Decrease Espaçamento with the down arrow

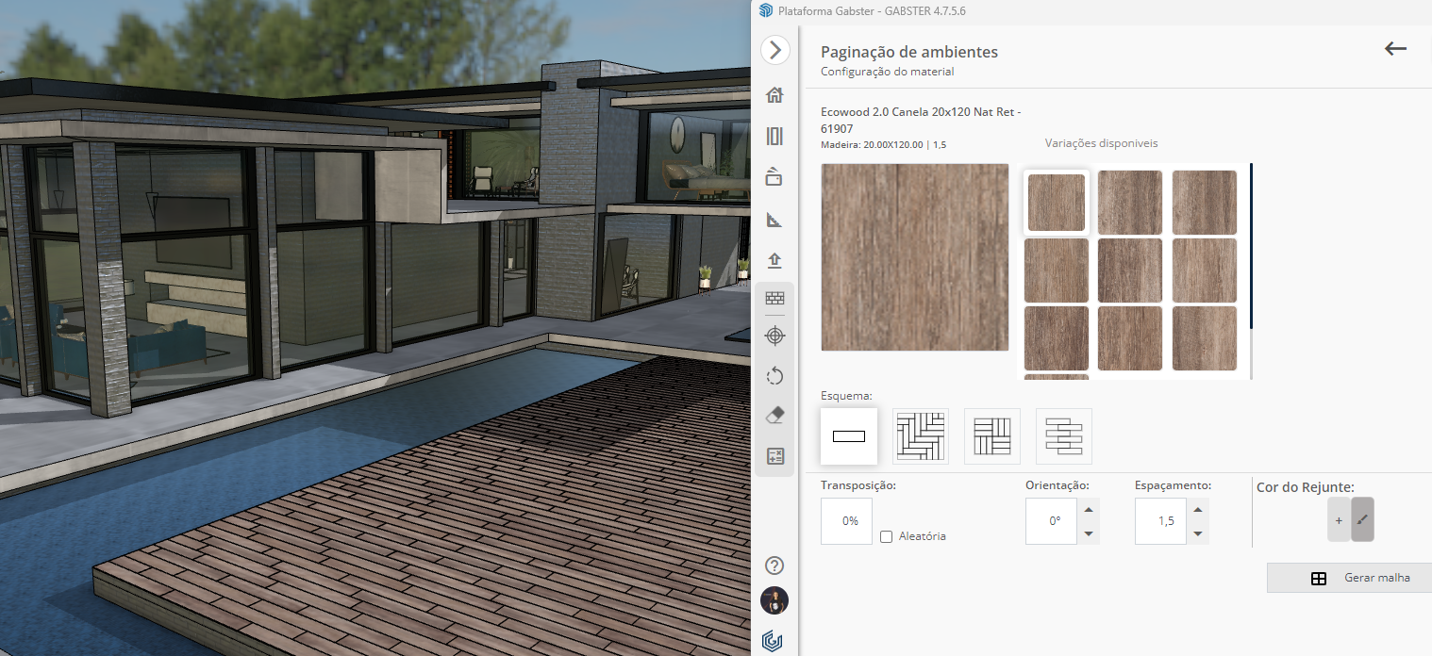click(x=1198, y=533)
